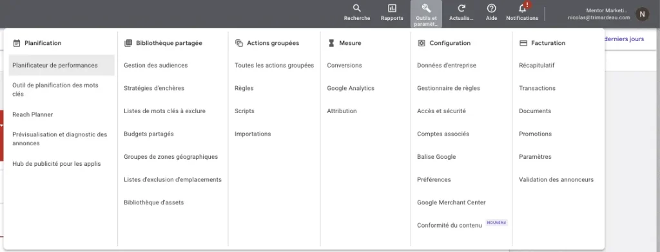
Task: Open Conversions under Mesure
Action: click(344, 65)
